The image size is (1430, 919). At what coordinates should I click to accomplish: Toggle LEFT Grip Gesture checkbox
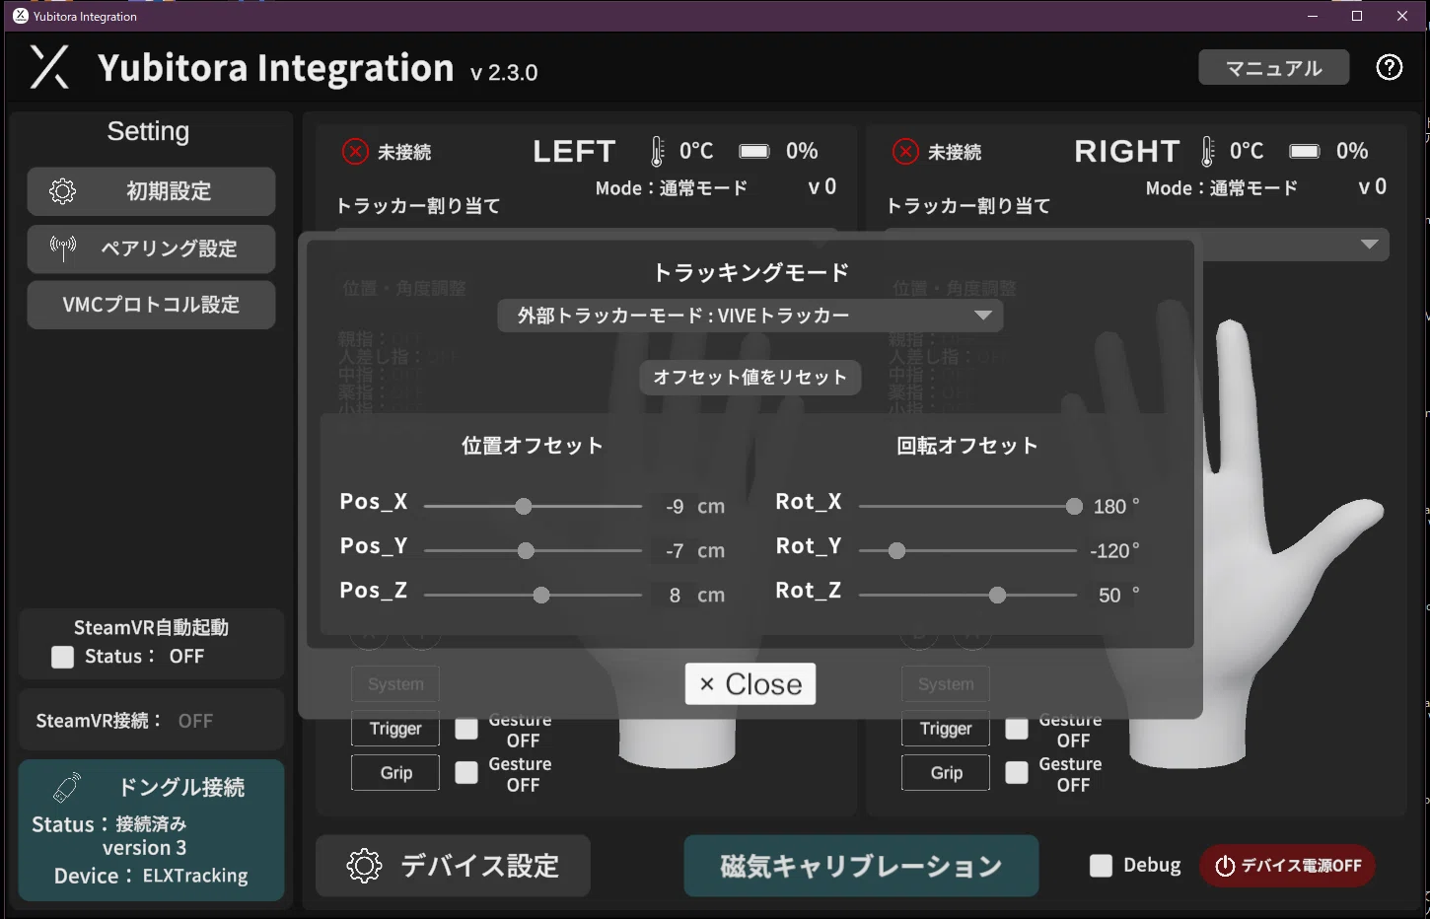coord(466,773)
